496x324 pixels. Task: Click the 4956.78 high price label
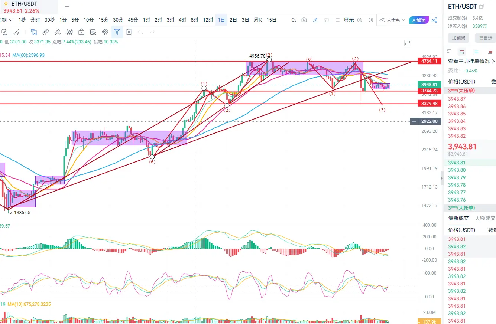tap(257, 56)
